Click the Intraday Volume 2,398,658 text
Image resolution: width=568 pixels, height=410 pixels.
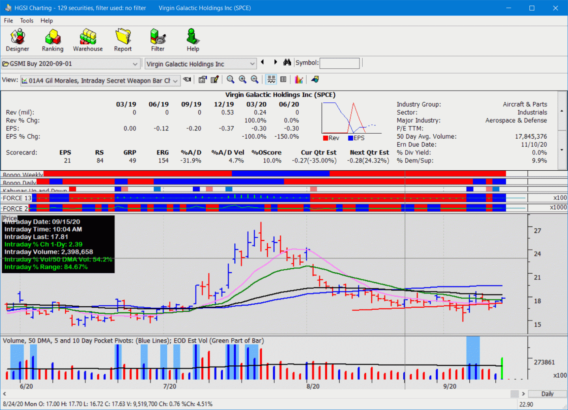(x=49, y=252)
